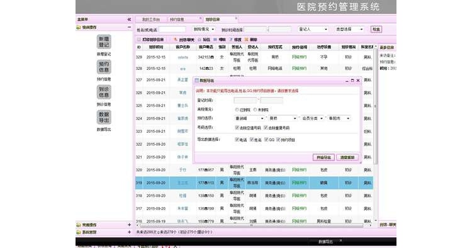This screenshot has height=248, width=472.
Task: Click the folder icon beside 快捷操作
Action: 79,28
